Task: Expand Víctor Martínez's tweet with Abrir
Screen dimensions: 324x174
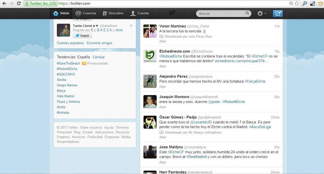Action: coord(163,41)
